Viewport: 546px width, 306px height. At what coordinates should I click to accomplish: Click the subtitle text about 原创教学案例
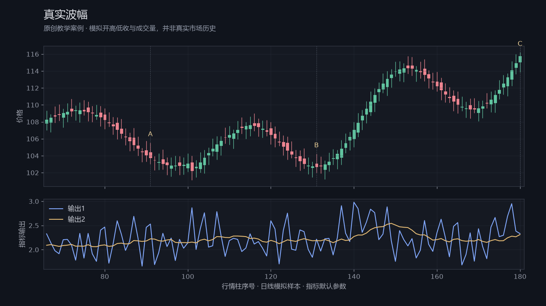pos(130,29)
